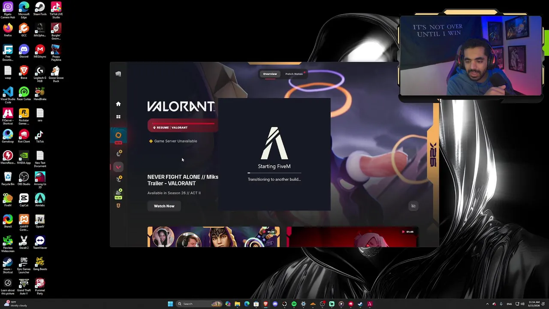Open Elgato Camera Hub desktop shortcut
Screen dimensions: 549x309
(8, 10)
